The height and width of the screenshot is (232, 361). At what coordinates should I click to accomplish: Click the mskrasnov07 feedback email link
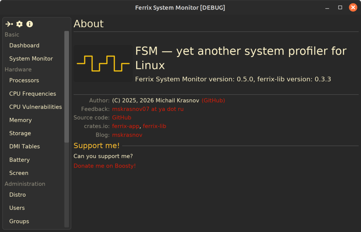tap(148, 109)
